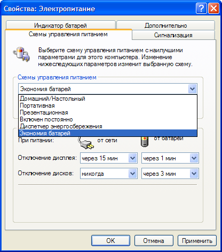Select Диспетчер энергосбережения scheme
Viewport: 222px width, 252px height.
coord(108,126)
